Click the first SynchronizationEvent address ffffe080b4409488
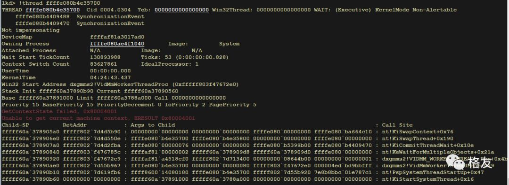The width and height of the screenshot is (509, 185). pyautogui.click(x=42, y=17)
